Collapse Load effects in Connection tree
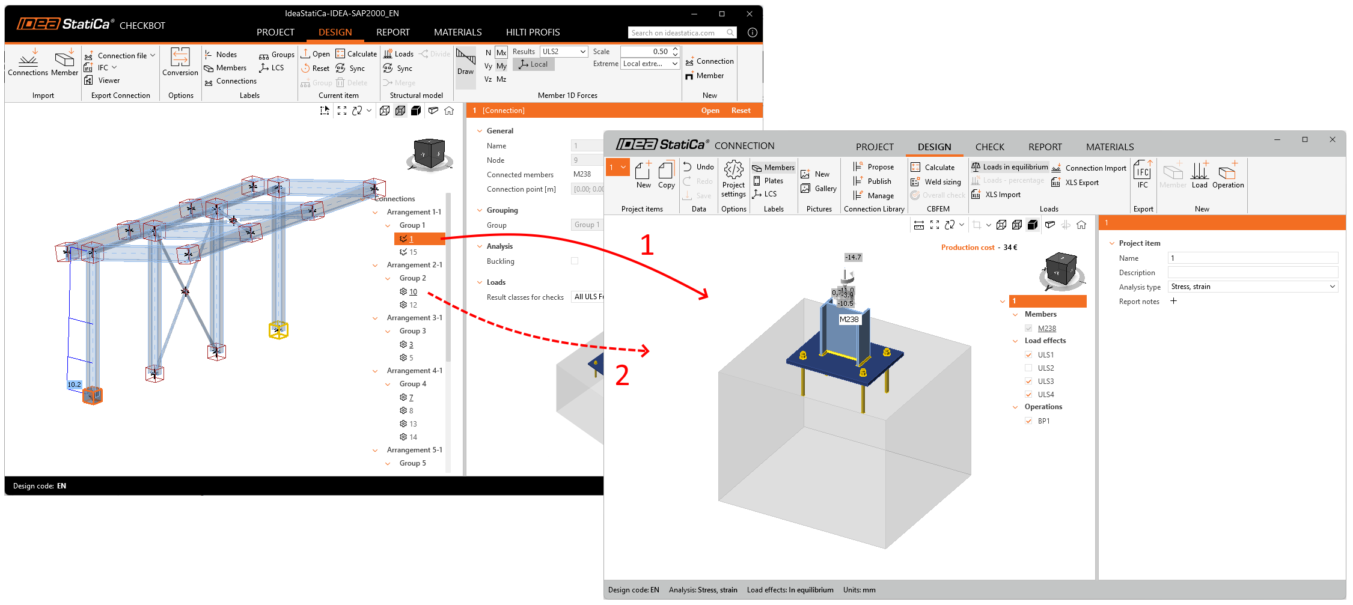This screenshot has width=1353, height=605. 1015,341
